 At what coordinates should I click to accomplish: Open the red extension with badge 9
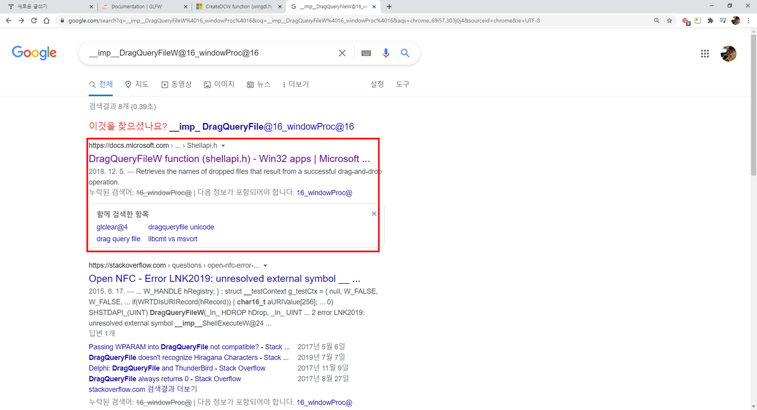[x=686, y=21]
